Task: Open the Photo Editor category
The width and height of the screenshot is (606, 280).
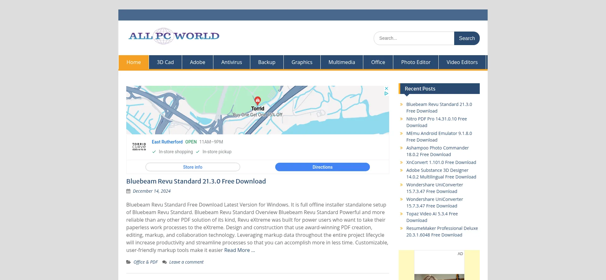Action: point(416,62)
